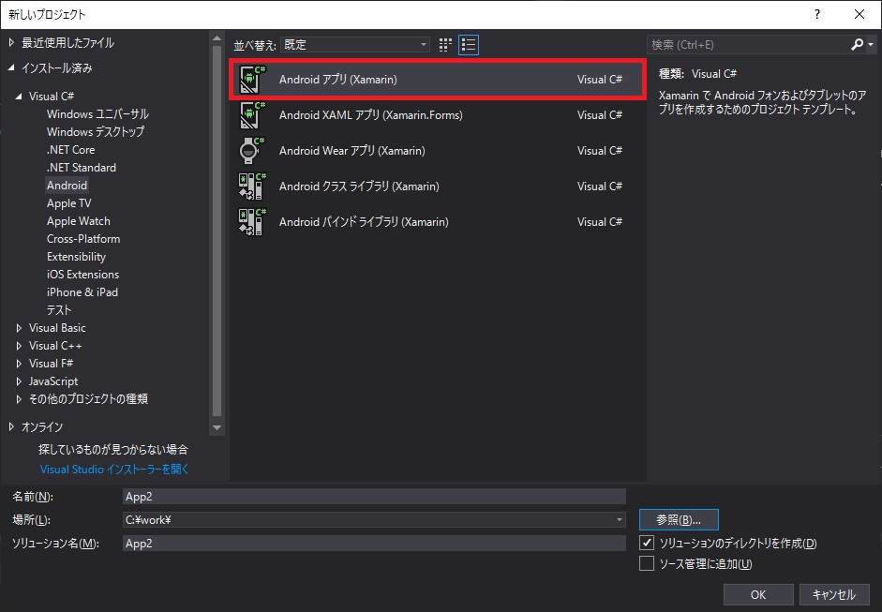The width and height of the screenshot is (882, 612).
Task: Expand the JavaScript node
Action: click(x=19, y=381)
